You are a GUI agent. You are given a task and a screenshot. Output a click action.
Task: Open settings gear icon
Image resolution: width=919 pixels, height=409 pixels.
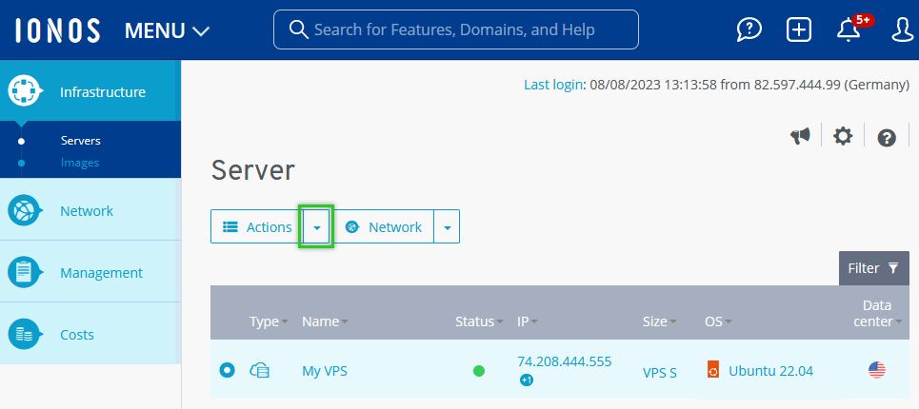(843, 137)
